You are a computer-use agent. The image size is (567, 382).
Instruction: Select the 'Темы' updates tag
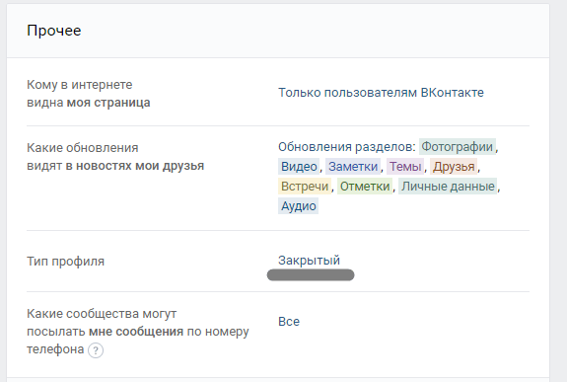coord(405,167)
